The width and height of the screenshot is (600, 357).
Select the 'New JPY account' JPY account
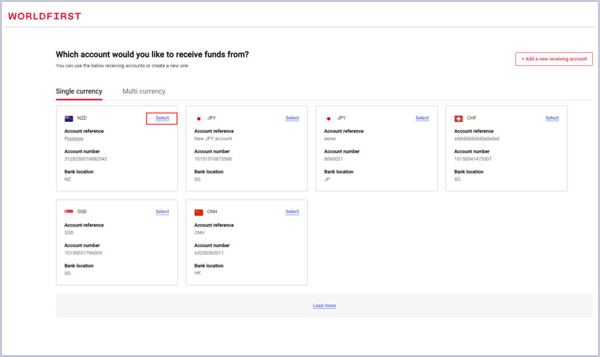point(292,119)
